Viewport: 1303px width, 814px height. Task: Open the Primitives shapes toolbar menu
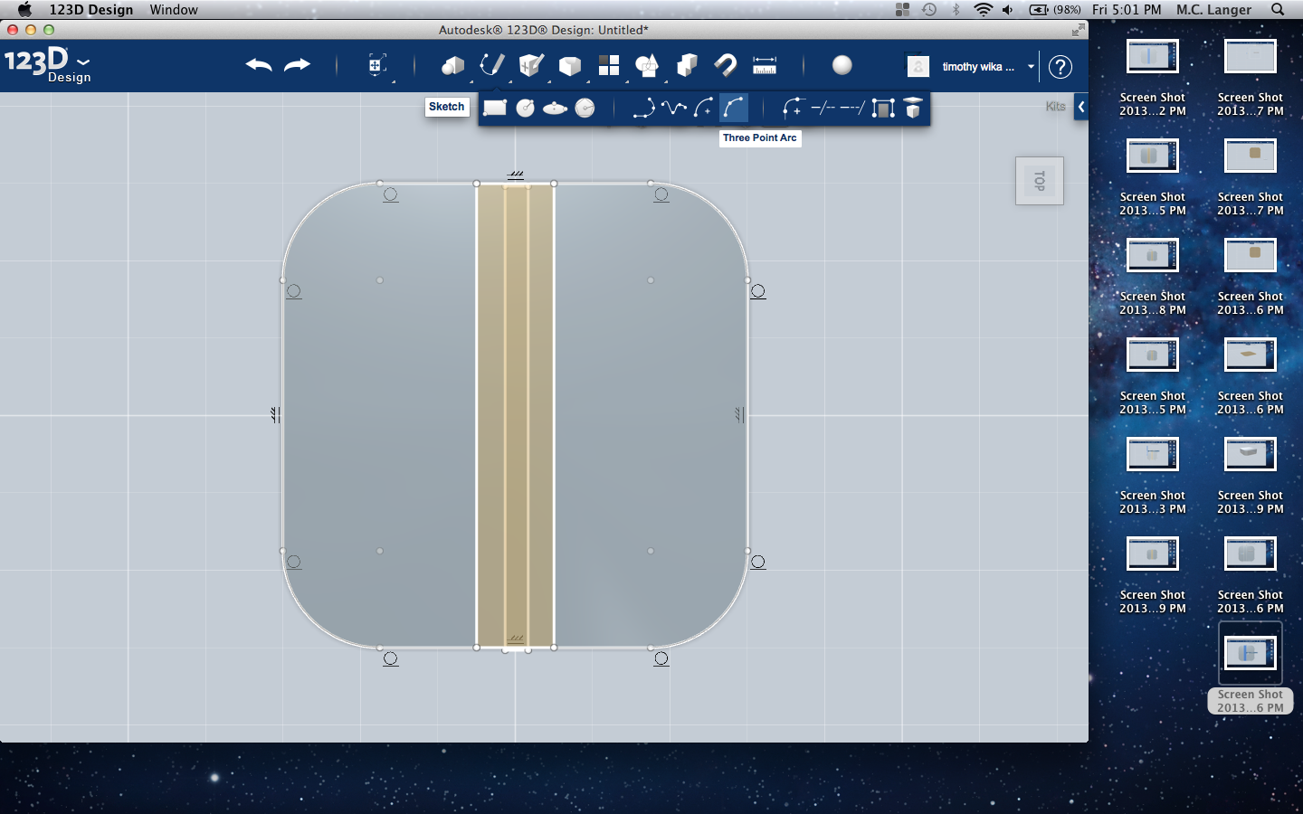(x=452, y=65)
